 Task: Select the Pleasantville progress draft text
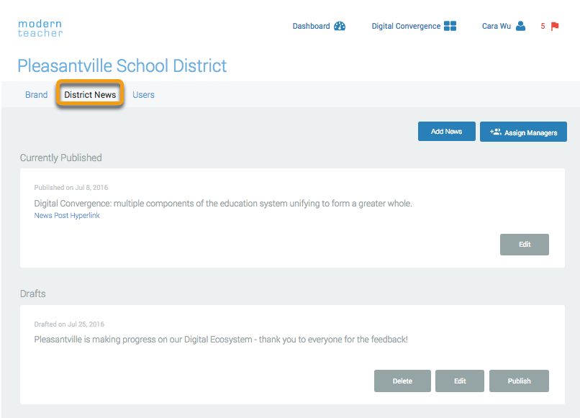221,340
